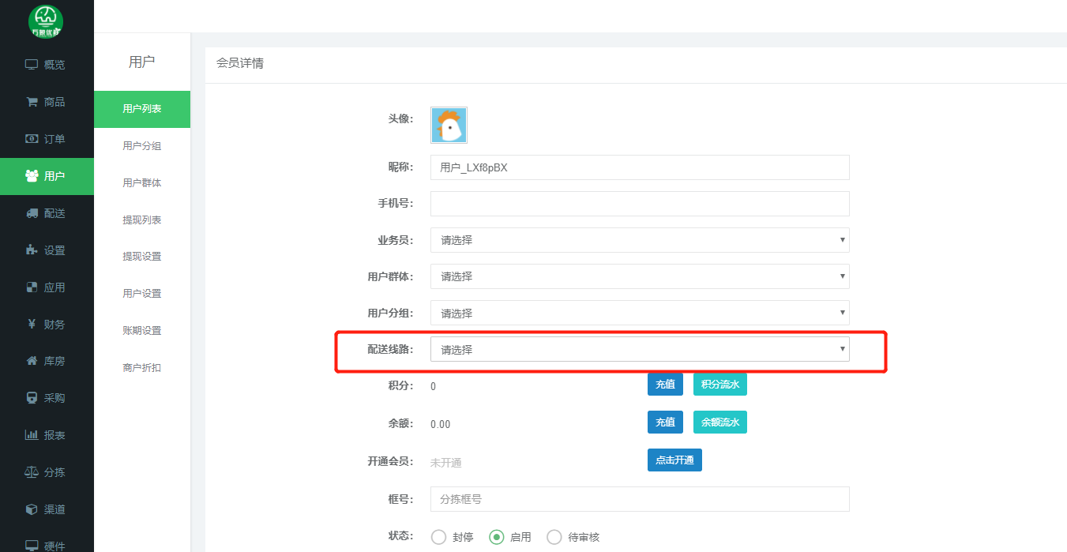This screenshot has width=1067, height=552.
Task: Click the 手机号 input field
Action: click(640, 204)
